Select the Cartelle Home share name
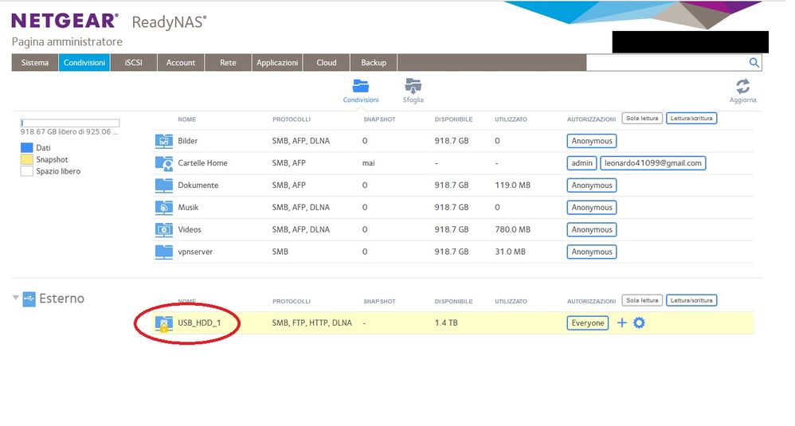Viewport: 795px width, 426px height. tap(202, 163)
